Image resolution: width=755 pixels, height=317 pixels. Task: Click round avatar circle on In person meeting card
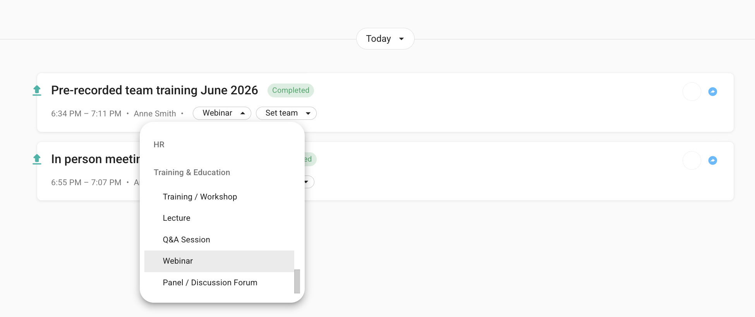pyautogui.click(x=692, y=160)
